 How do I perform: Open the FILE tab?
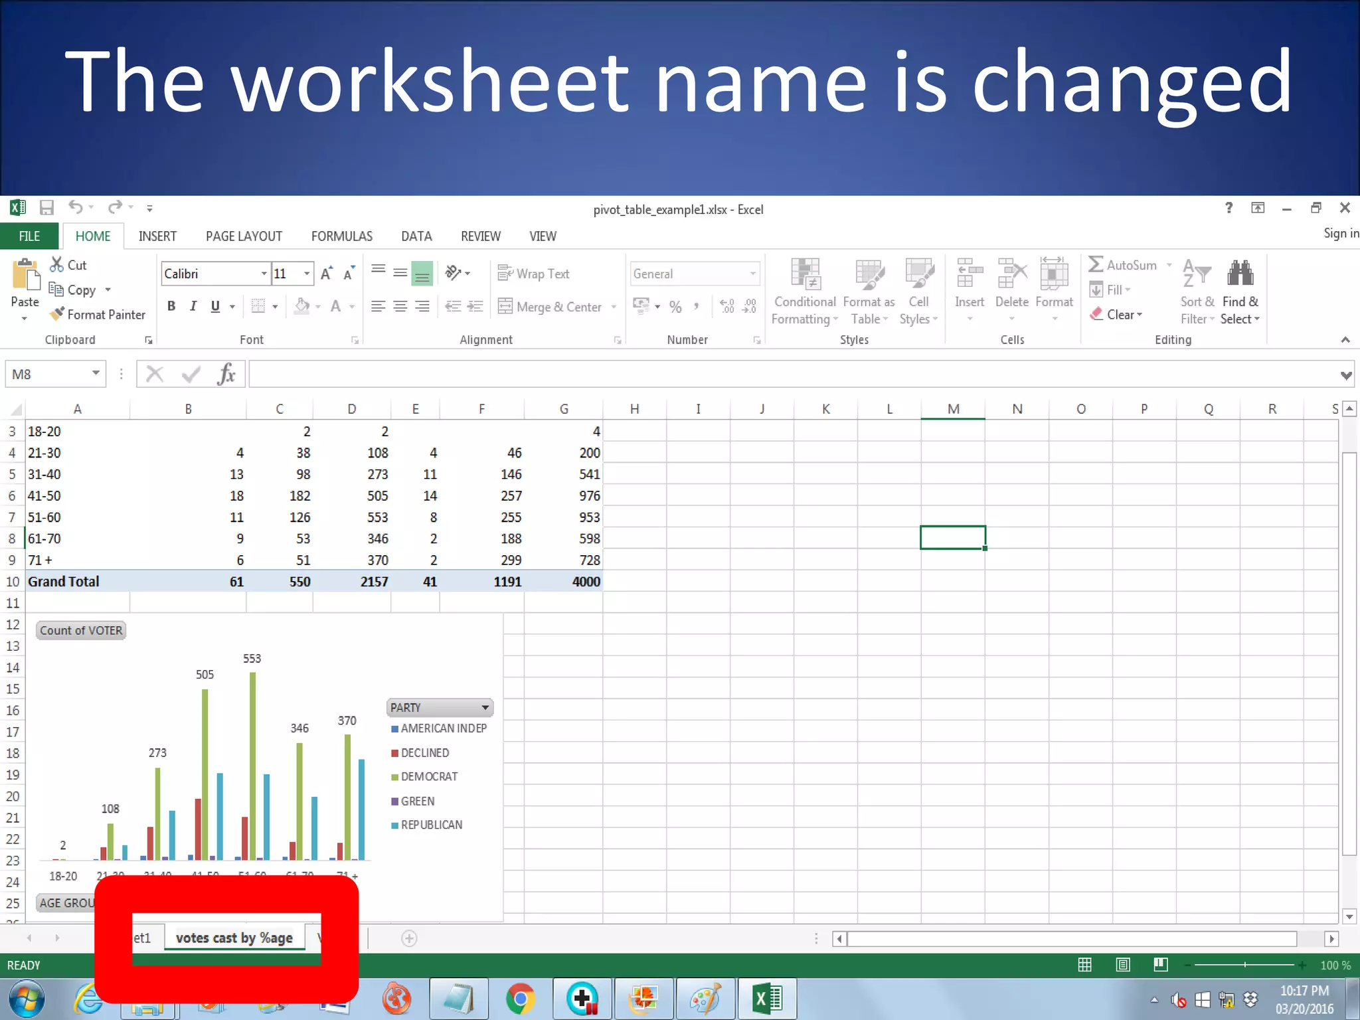[29, 236]
